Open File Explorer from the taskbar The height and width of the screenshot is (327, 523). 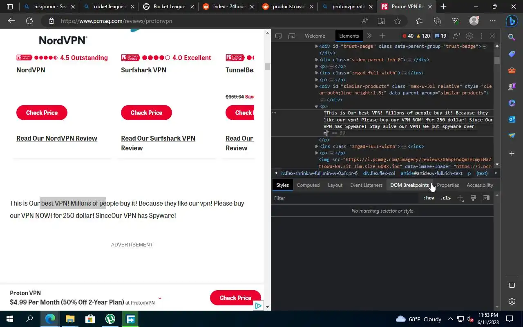(70, 319)
